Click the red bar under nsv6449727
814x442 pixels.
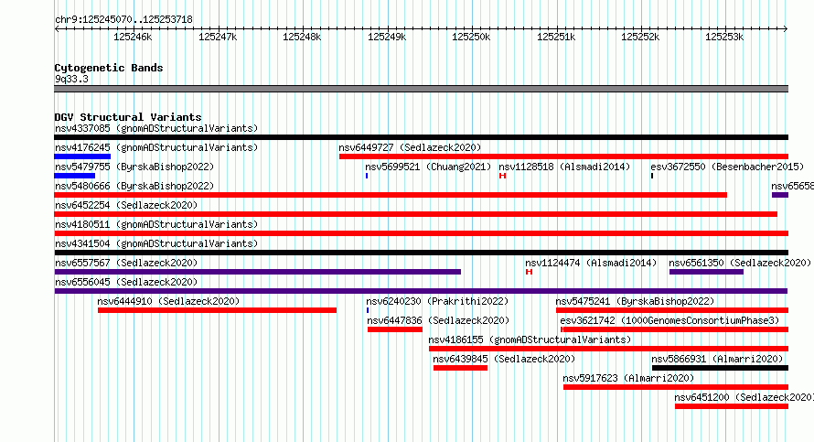click(x=563, y=156)
